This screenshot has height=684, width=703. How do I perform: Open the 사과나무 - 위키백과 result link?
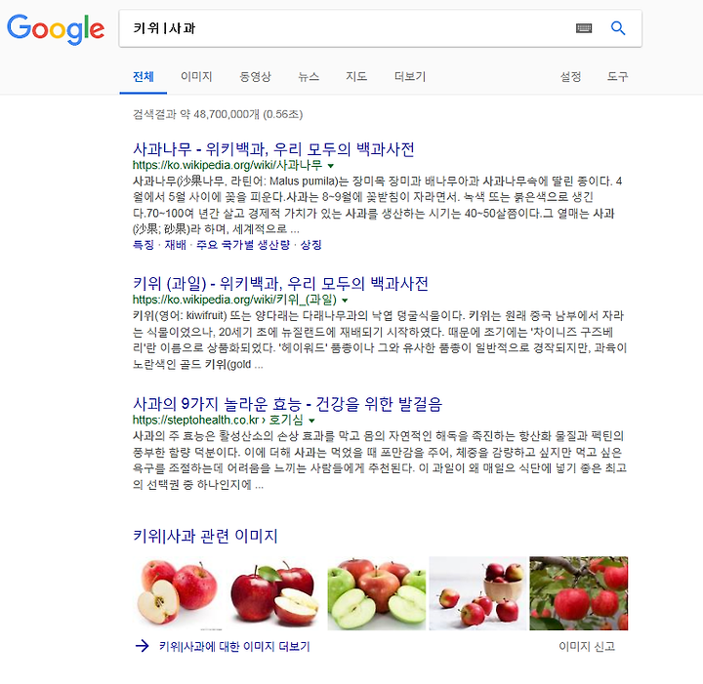click(273, 149)
